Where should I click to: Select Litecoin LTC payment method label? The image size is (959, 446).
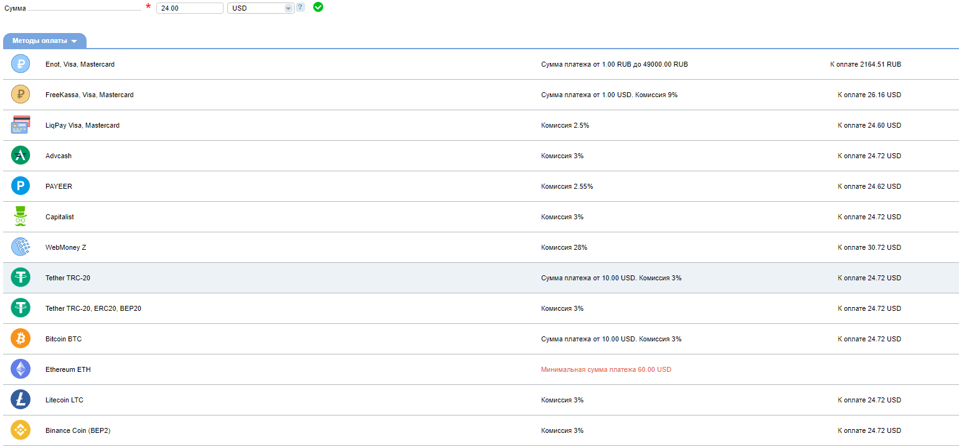[x=64, y=400]
